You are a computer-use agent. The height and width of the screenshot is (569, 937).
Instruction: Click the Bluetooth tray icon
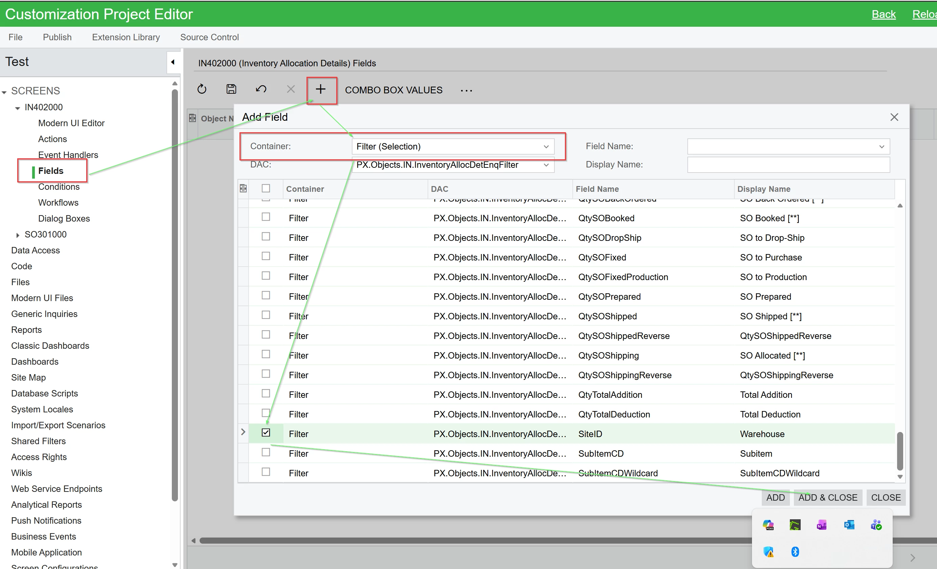pos(795,551)
